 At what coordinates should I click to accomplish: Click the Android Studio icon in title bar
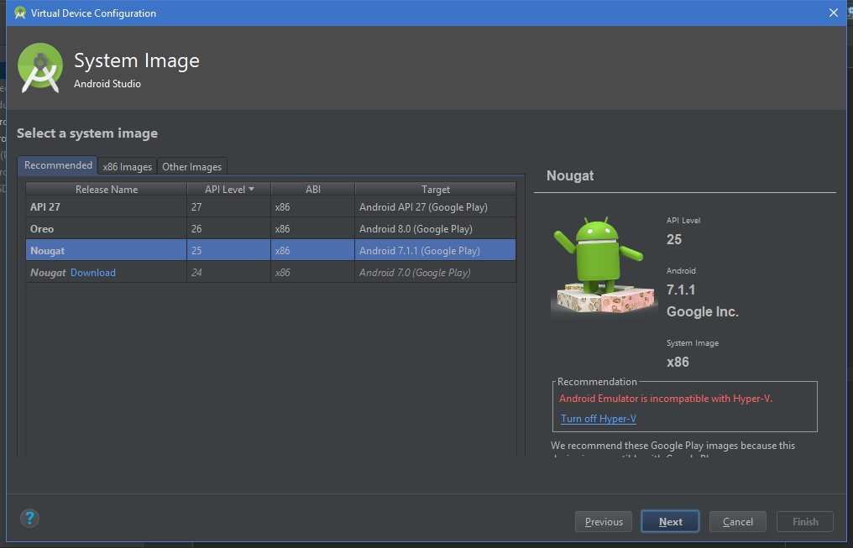tap(18, 13)
